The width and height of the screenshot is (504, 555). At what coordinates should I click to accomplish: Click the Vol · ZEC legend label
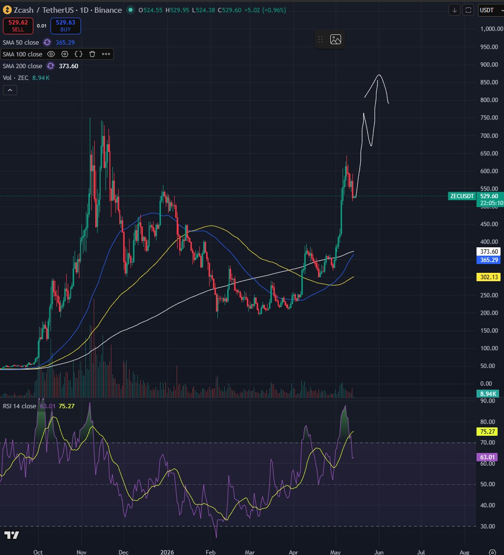16,78
